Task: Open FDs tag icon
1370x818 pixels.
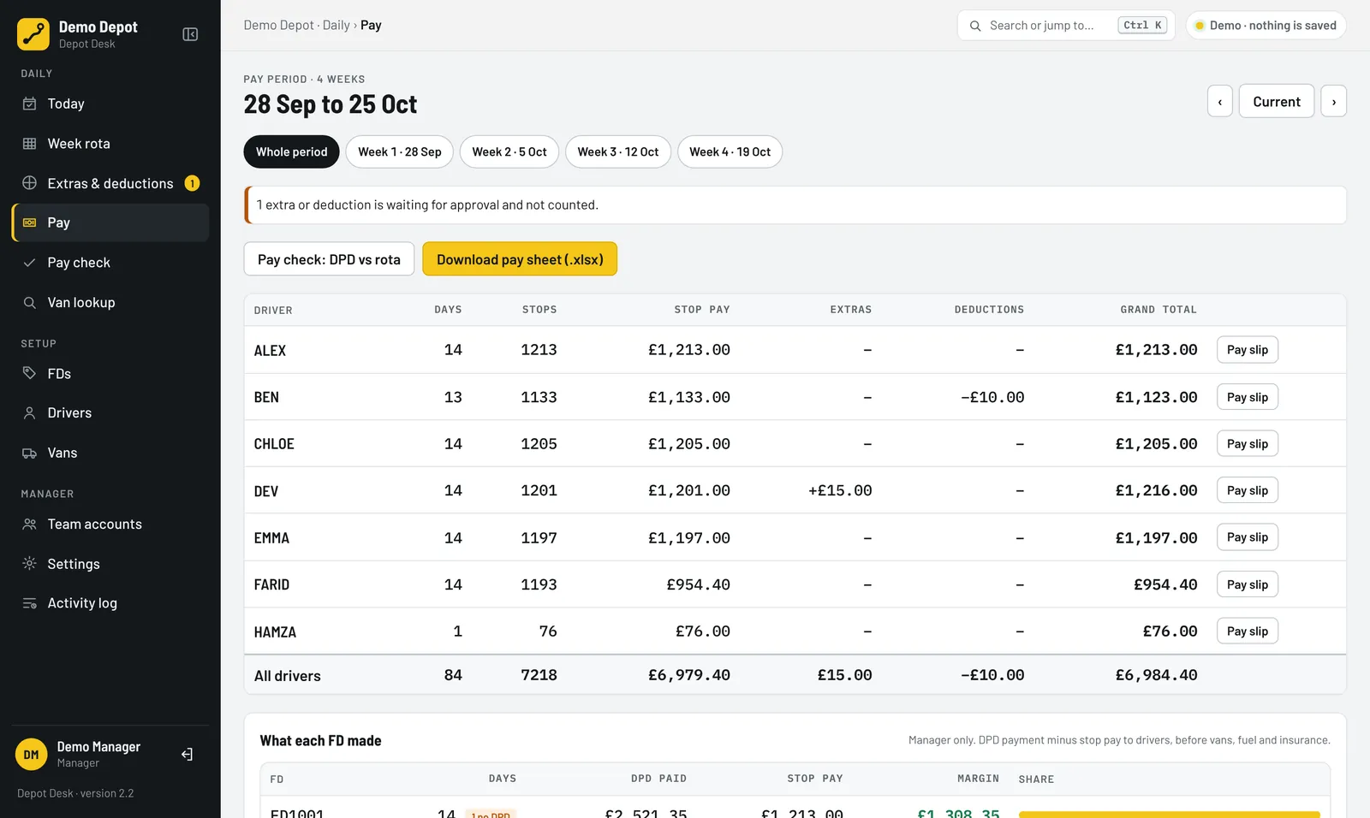Action: pyautogui.click(x=29, y=373)
